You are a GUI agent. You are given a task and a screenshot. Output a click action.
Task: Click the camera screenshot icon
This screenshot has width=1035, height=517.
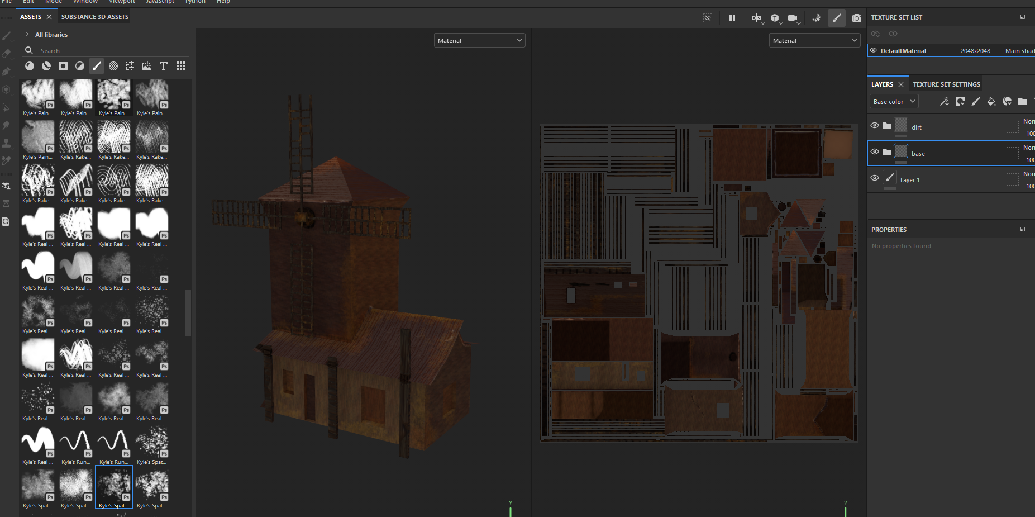(x=856, y=18)
